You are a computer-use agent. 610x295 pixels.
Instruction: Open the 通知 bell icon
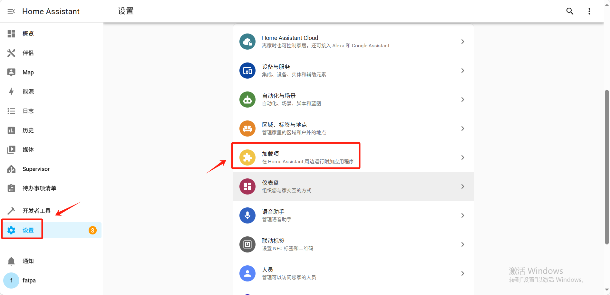[x=11, y=261]
